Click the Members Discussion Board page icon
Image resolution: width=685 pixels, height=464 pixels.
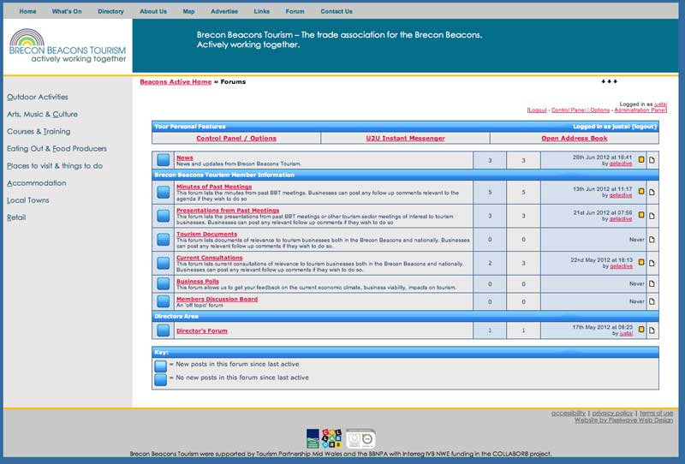point(652,301)
